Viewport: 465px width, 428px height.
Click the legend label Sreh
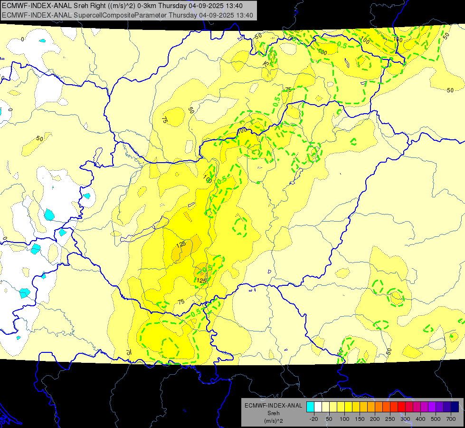[274, 413]
